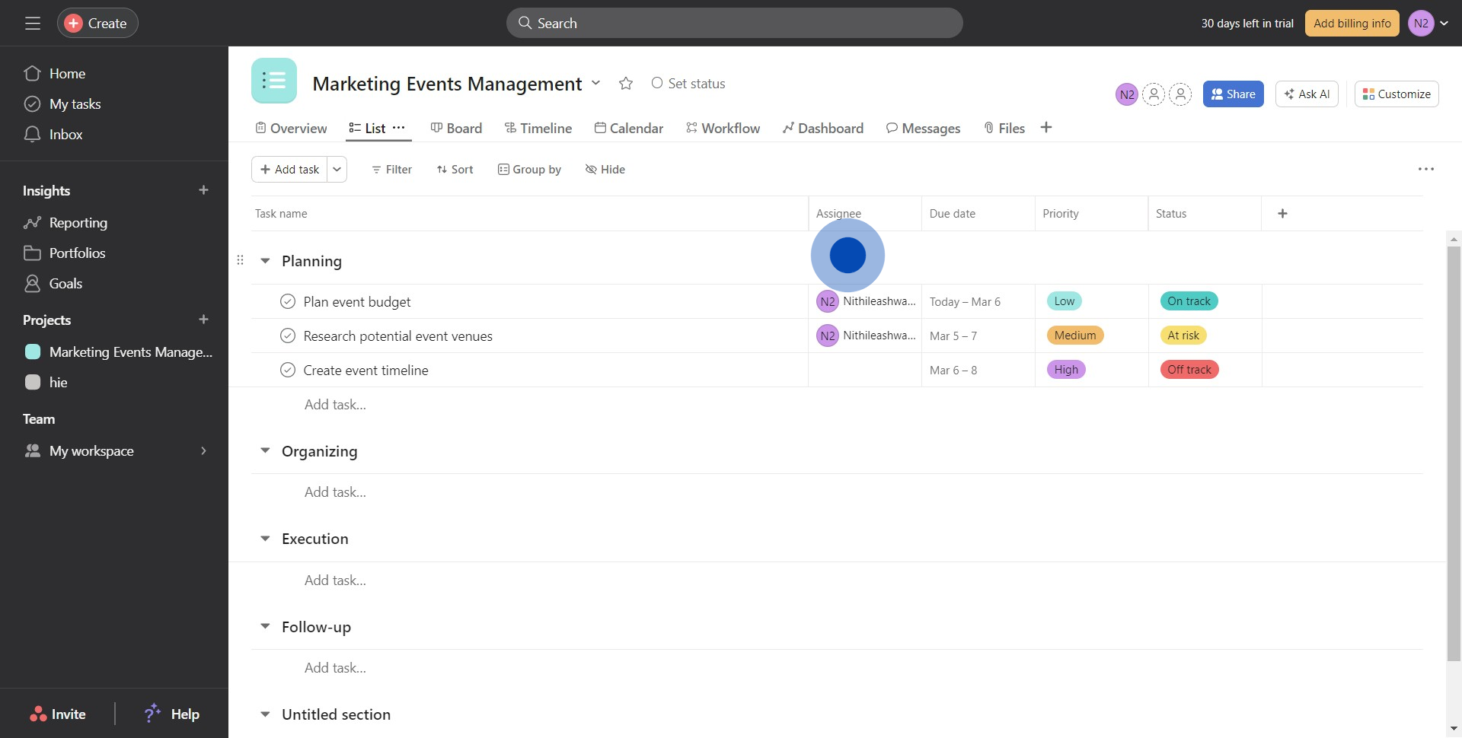Mark Plan event budget as complete
This screenshot has width=1462, height=738.
click(288, 301)
